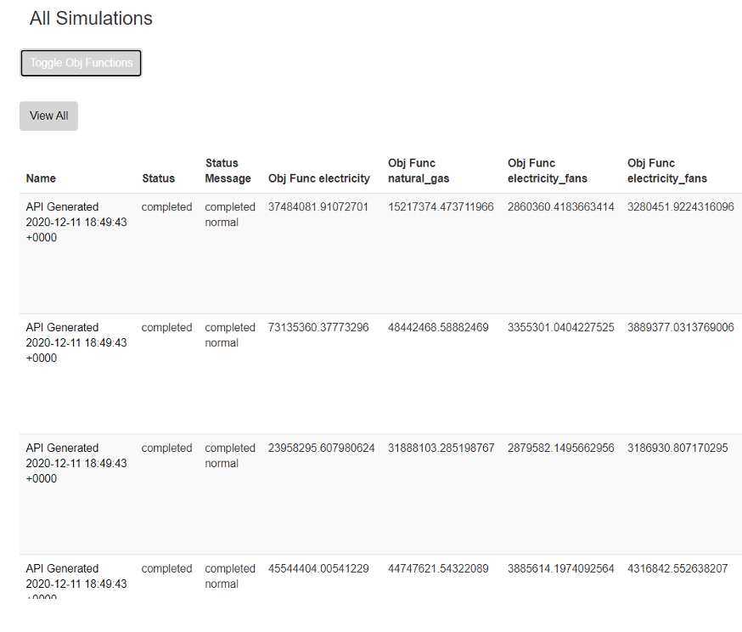Click name cell in the 23958295.607980624 row
The height and width of the screenshot is (632, 742).
(76, 463)
